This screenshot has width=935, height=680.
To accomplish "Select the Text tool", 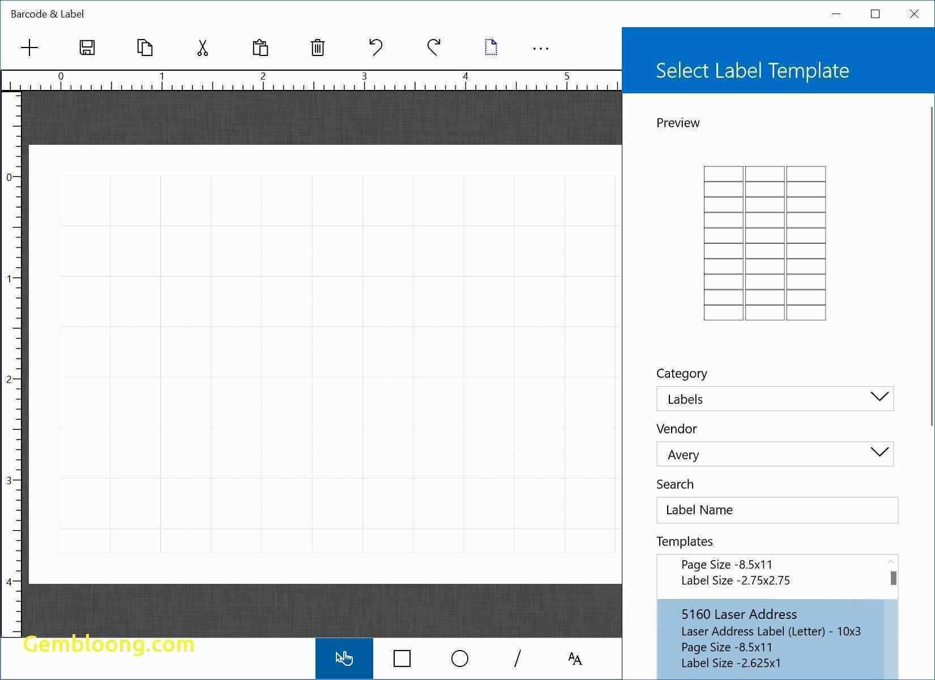I will [x=575, y=659].
